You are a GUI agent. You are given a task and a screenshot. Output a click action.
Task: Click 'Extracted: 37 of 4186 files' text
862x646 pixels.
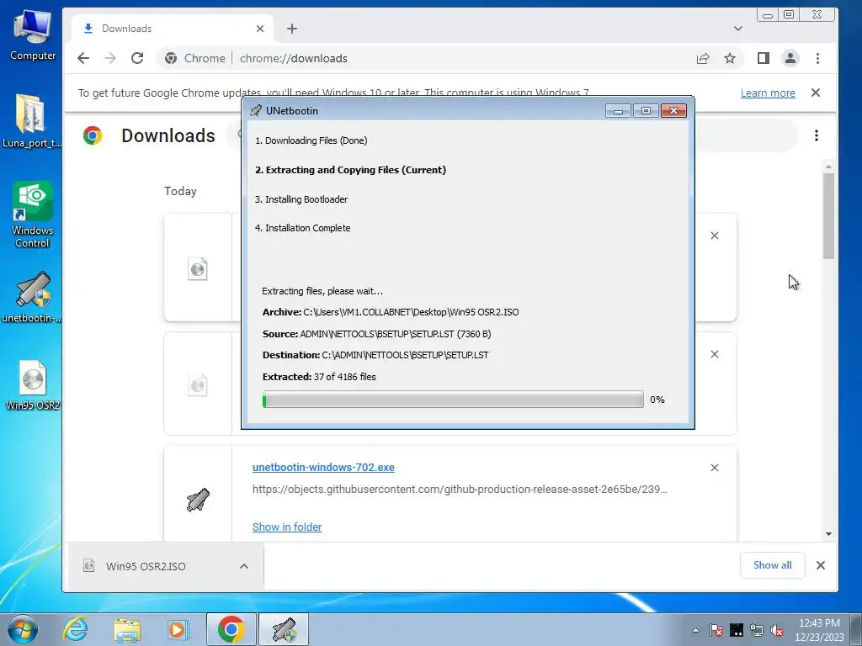(319, 377)
